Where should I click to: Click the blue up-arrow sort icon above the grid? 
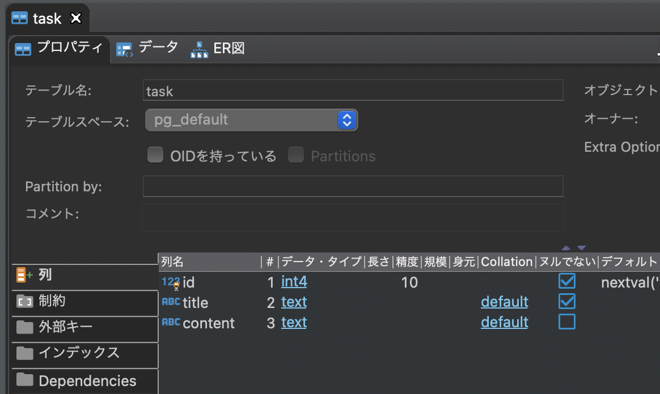coord(565,248)
